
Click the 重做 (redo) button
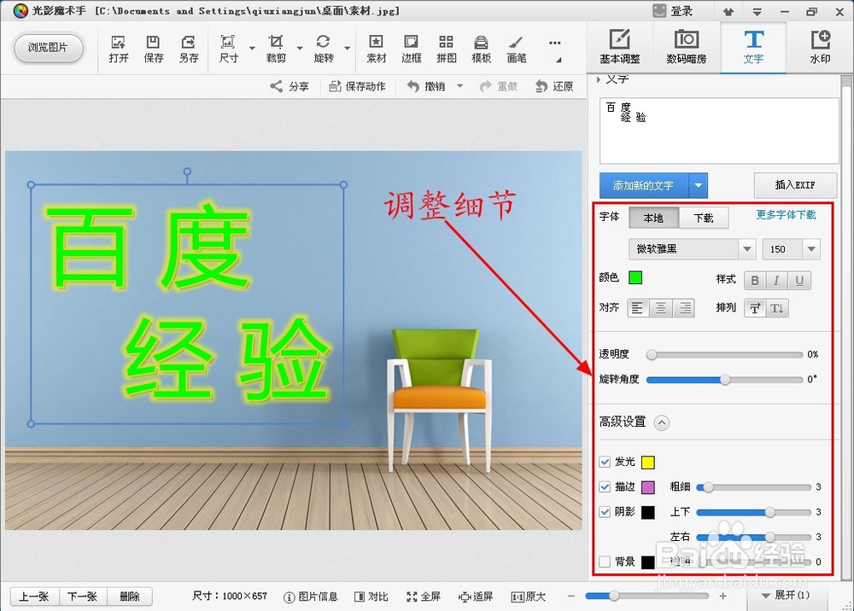coord(499,86)
